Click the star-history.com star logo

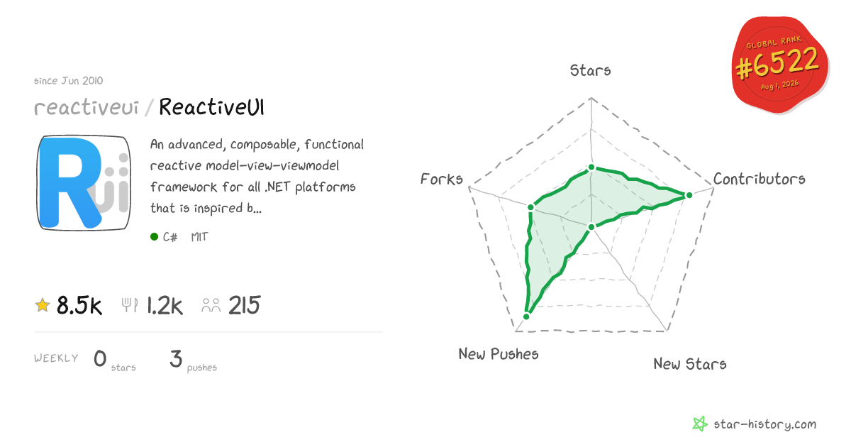pyautogui.click(x=700, y=424)
